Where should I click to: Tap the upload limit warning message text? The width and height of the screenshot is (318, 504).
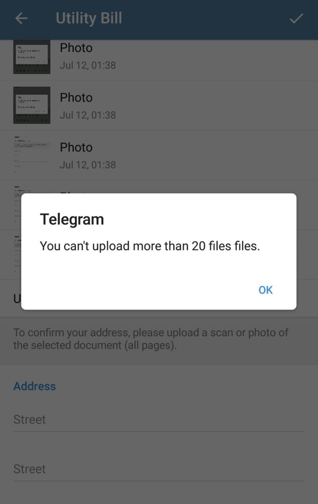point(149,246)
